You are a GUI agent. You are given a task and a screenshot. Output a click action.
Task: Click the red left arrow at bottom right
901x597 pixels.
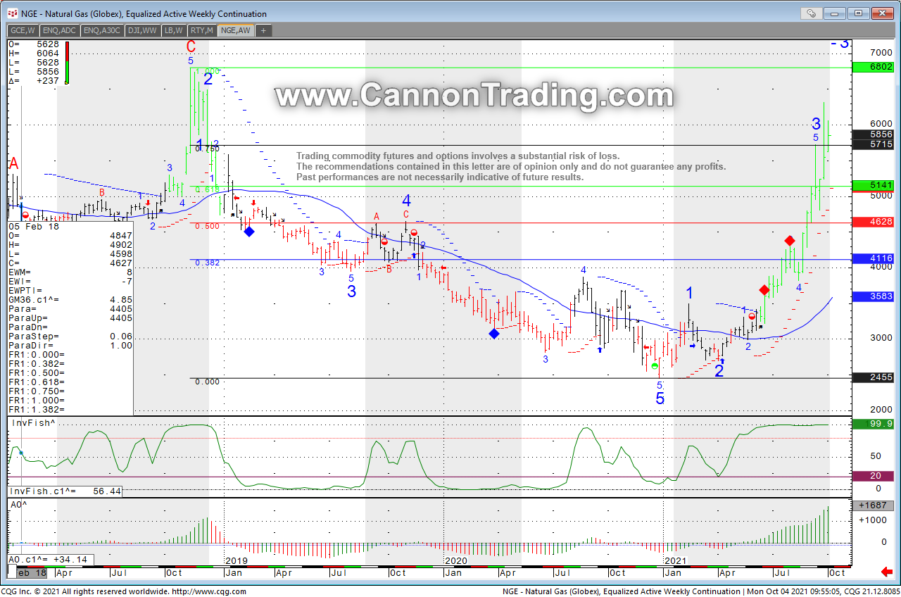887,571
